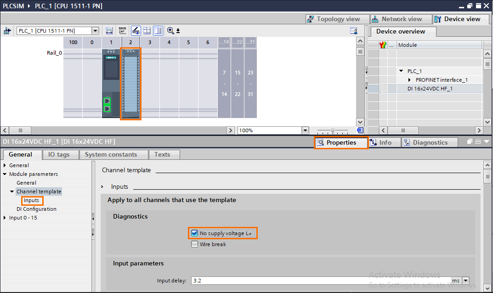The image size is (493, 293).
Task: Click the horizontal resize device icon
Action: 109,30
